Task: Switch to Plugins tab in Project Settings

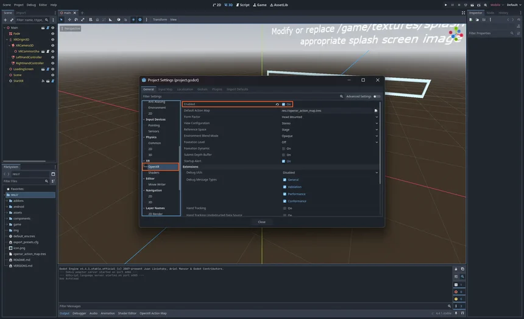Action: [x=217, y=89]
